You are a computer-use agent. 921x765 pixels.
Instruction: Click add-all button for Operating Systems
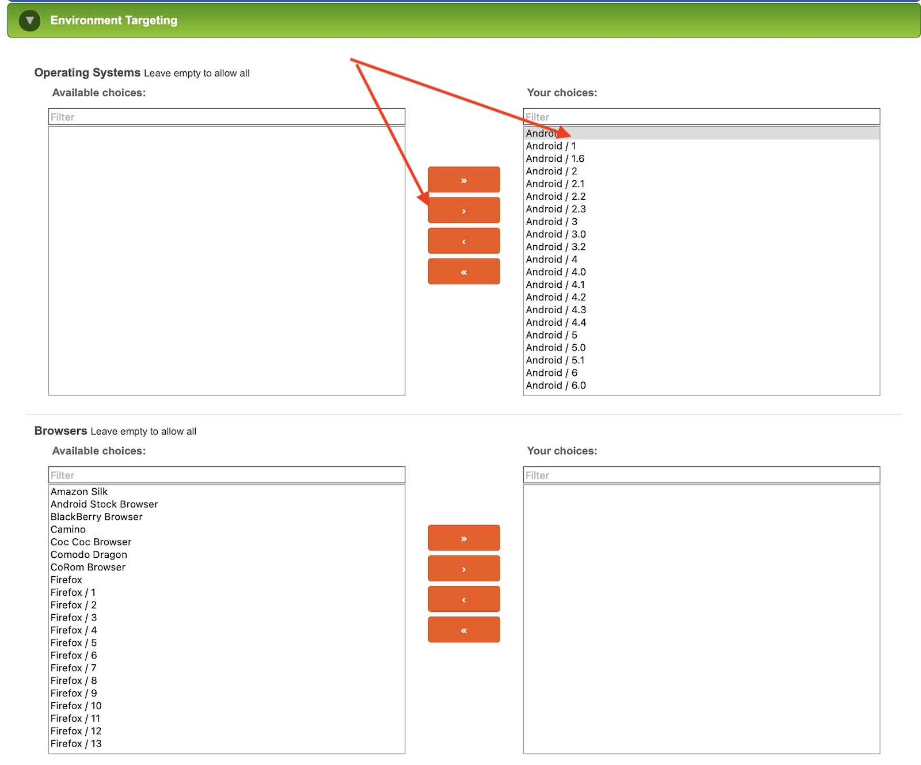[463, 180]
